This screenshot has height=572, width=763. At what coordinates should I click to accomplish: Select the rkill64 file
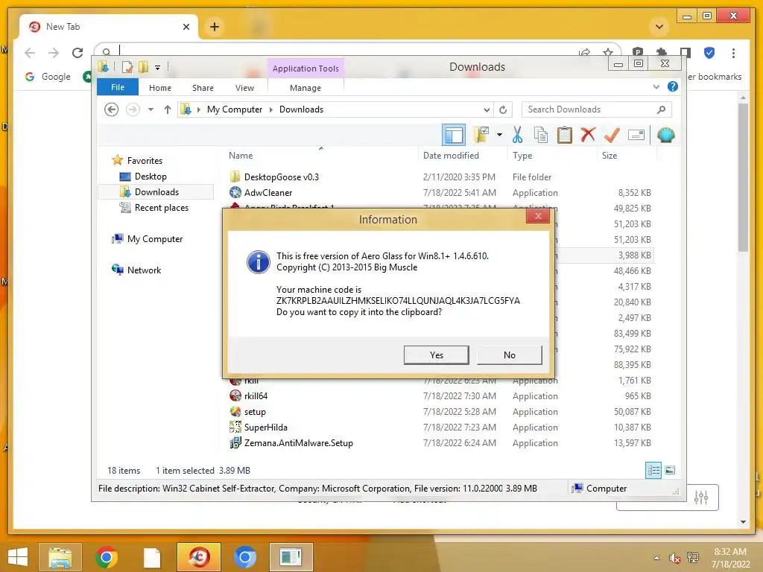pyautogui.click(x=256, y=396)
